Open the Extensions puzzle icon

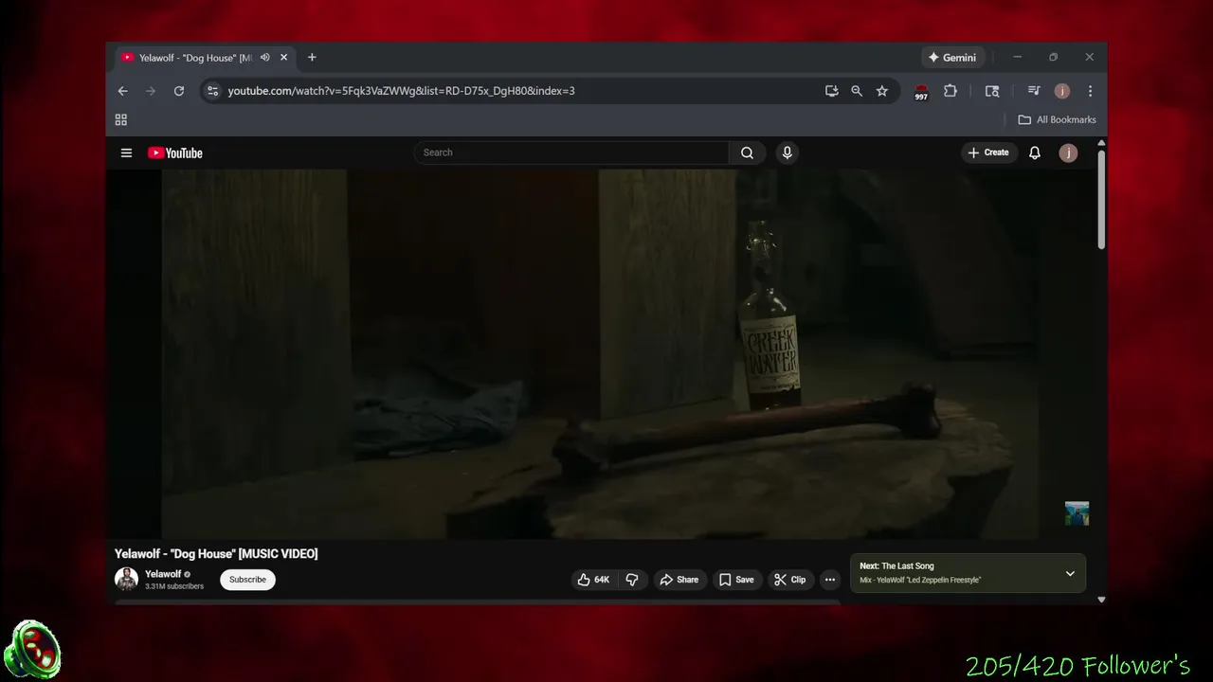pyautogui.click(x=950, y=91)
